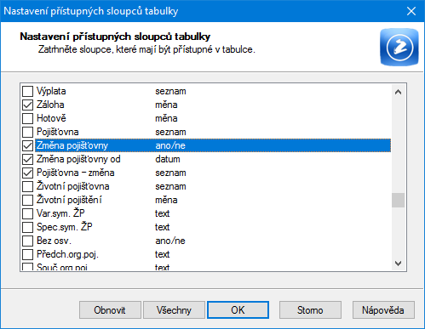This screenshot has height=329, width=425.
Task: Tick the Pojišťovna seznam checkbox
Action: (27, 133)
